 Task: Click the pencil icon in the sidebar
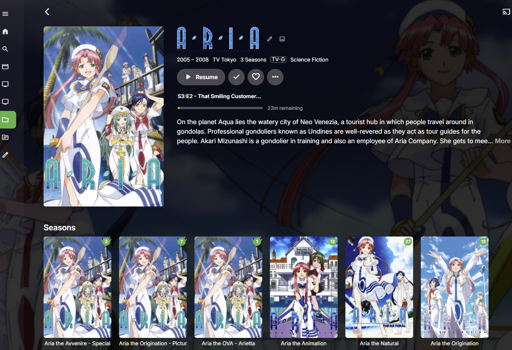click(5, 155)
